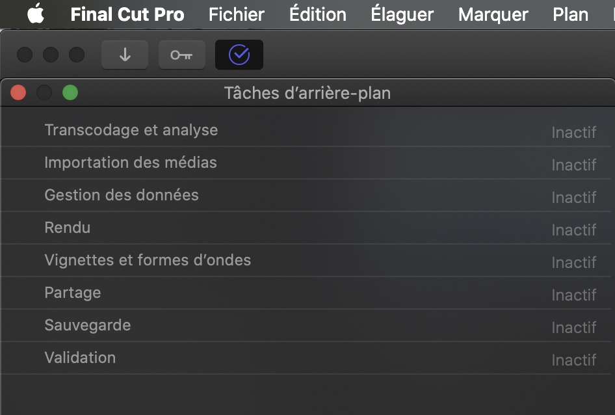Open the Fichier menu
Screen dimensions: 615x415
coord(236,14)
